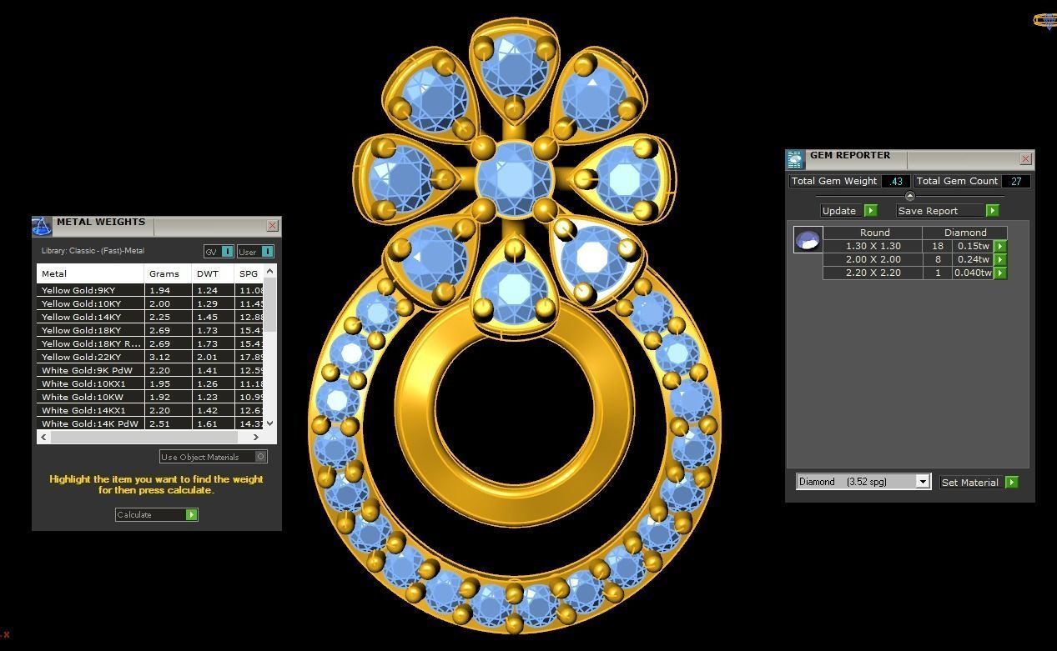
Task: Close the Gem Reporter panel
Action: (x=1025, y=158)
